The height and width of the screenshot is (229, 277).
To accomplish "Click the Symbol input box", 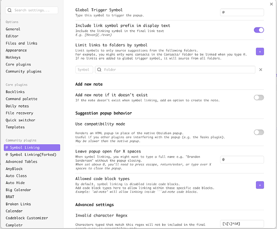I will point(84,70).
